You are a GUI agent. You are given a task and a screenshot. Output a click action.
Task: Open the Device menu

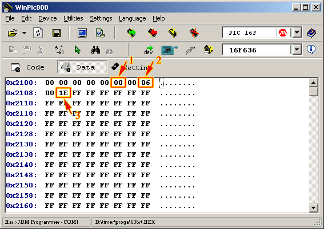click(x=47, y=18)
